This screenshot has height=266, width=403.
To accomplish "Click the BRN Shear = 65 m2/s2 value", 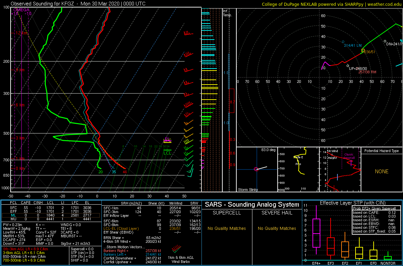I will tap(133, 238).
